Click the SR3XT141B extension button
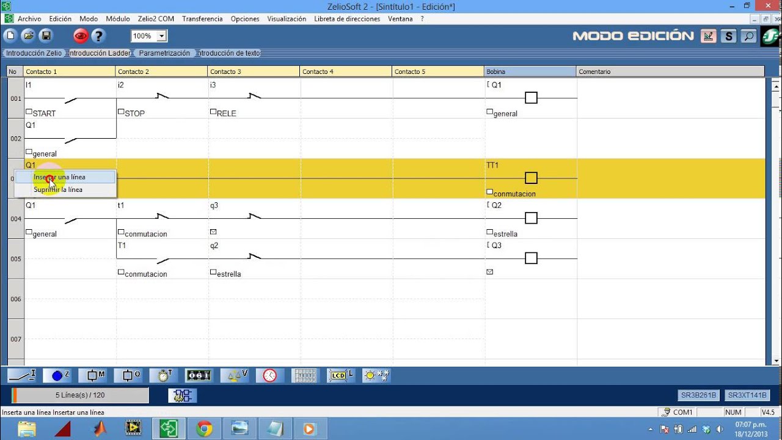This screenshot has height=440, width=782. tap(748, 395)
